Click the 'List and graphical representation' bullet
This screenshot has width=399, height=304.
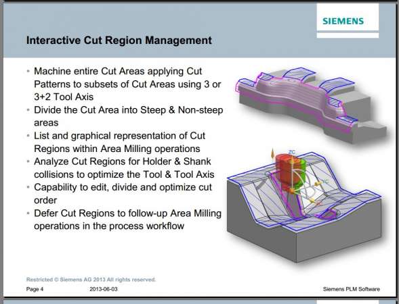[x=120, y=142]
